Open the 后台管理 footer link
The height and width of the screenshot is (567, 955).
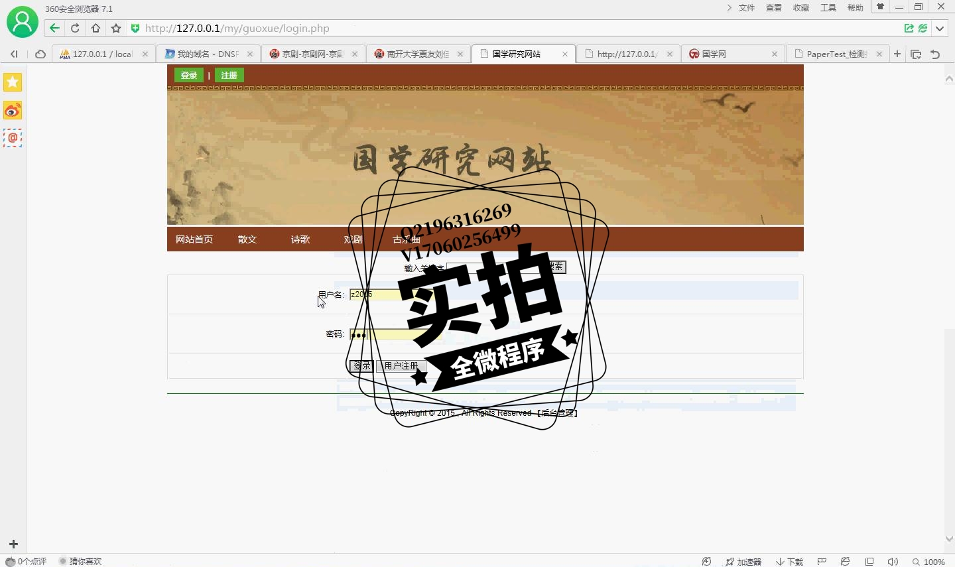pyautogui.click(x=558, y=413)
